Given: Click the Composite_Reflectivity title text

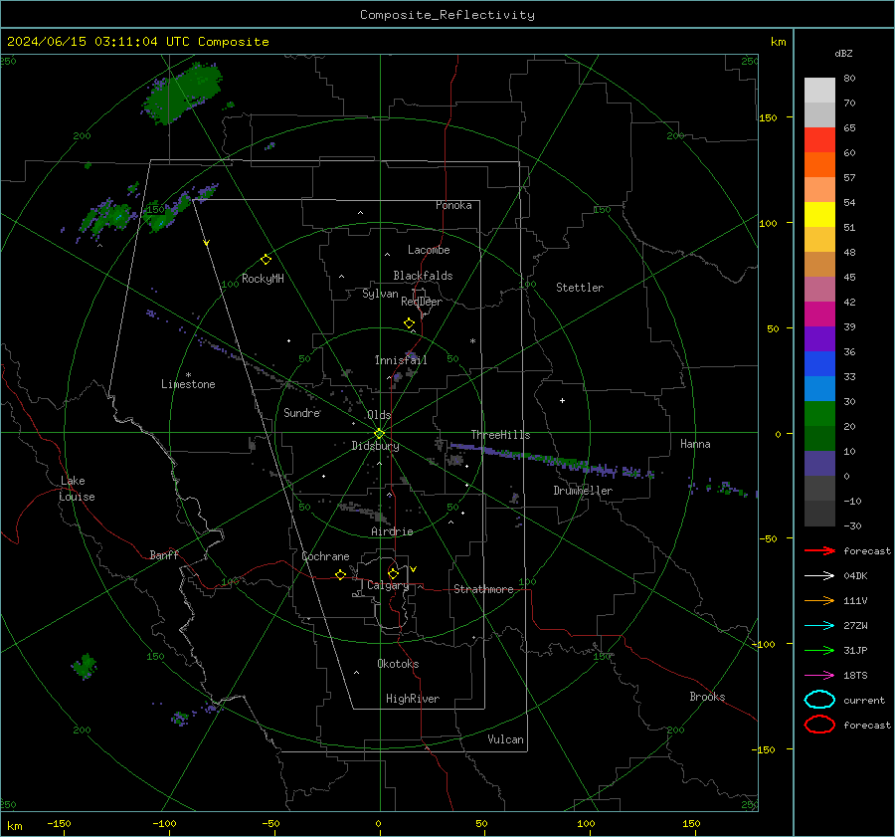Looking at the screenshot, I should coord(447,15).
